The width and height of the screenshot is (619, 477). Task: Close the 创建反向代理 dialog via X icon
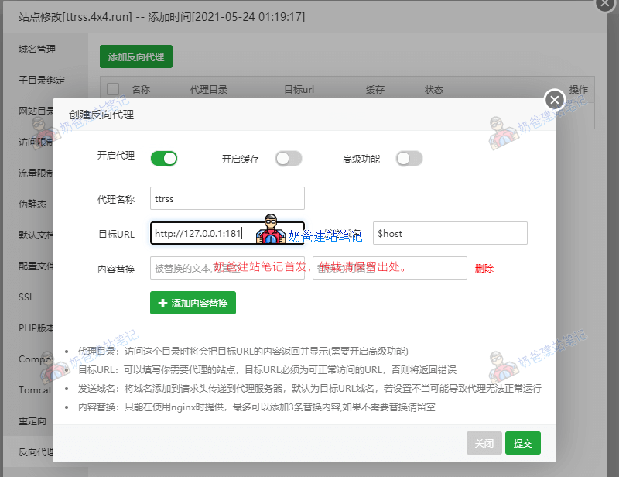pos(554,100)
